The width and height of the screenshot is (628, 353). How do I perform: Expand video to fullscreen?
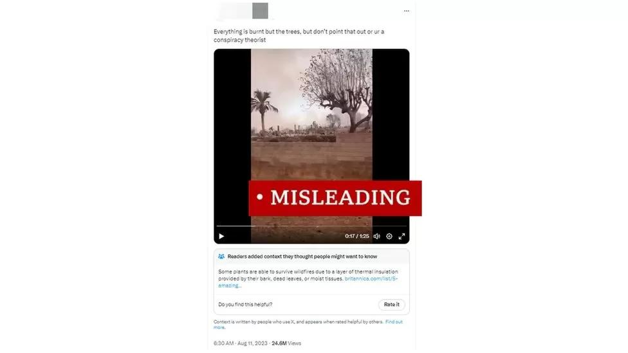tap(402, 236)
